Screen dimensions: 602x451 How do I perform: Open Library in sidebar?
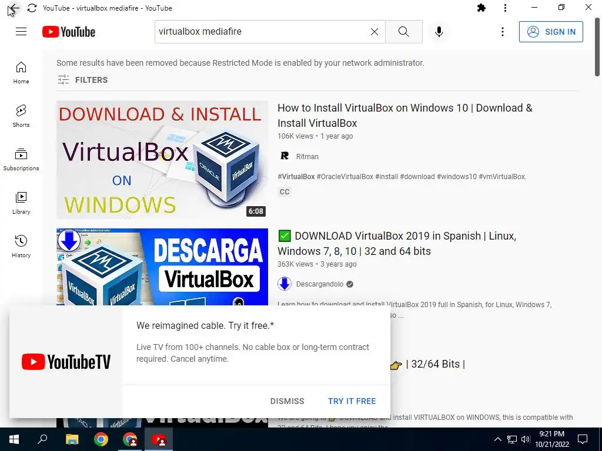(21, 203)
